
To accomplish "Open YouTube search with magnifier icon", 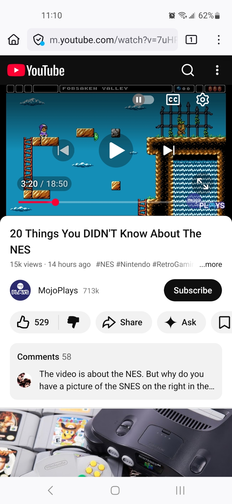I will point(188,70).
